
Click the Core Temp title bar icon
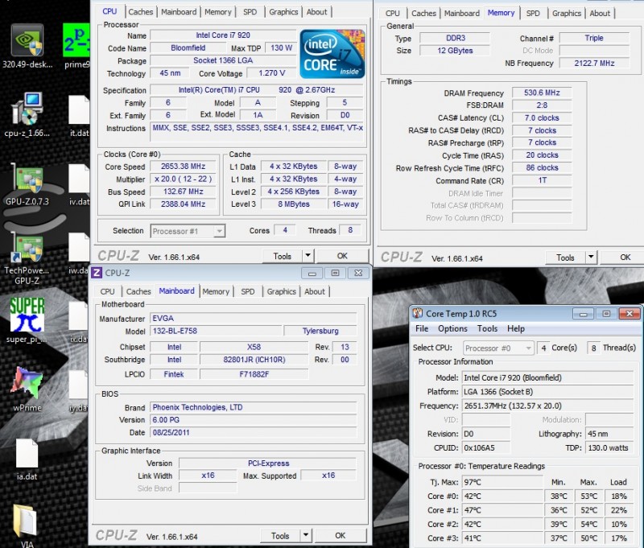(x=417, y=313)
